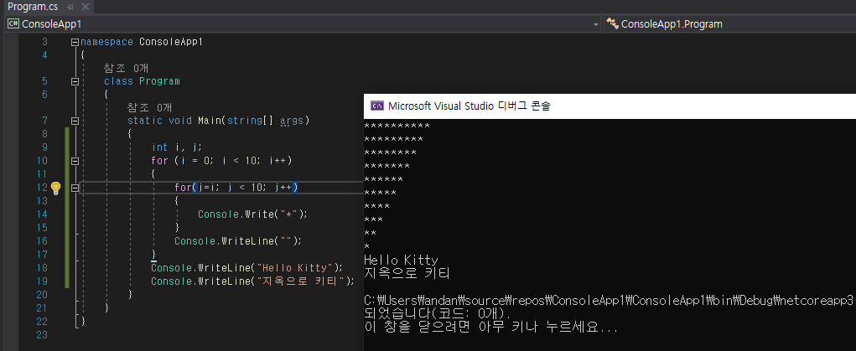856x351 pixels.
Task: Click reference count above Main method
Action: (x=149, y=107)
